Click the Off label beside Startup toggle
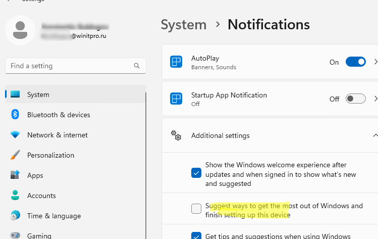Viewport: 378px width, 239px height. 335,99
